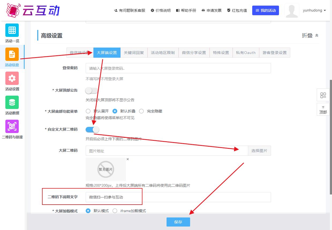Screen dimensions: 332x230
Task: Click the 云互动 logo
Action: pos(33,10)
